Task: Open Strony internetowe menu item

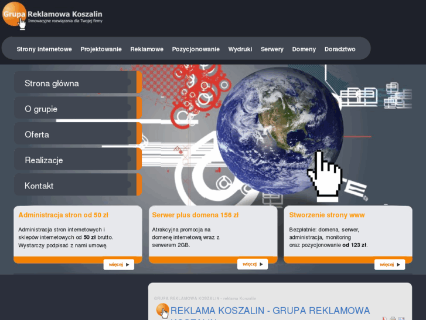Action: (45, 49)
